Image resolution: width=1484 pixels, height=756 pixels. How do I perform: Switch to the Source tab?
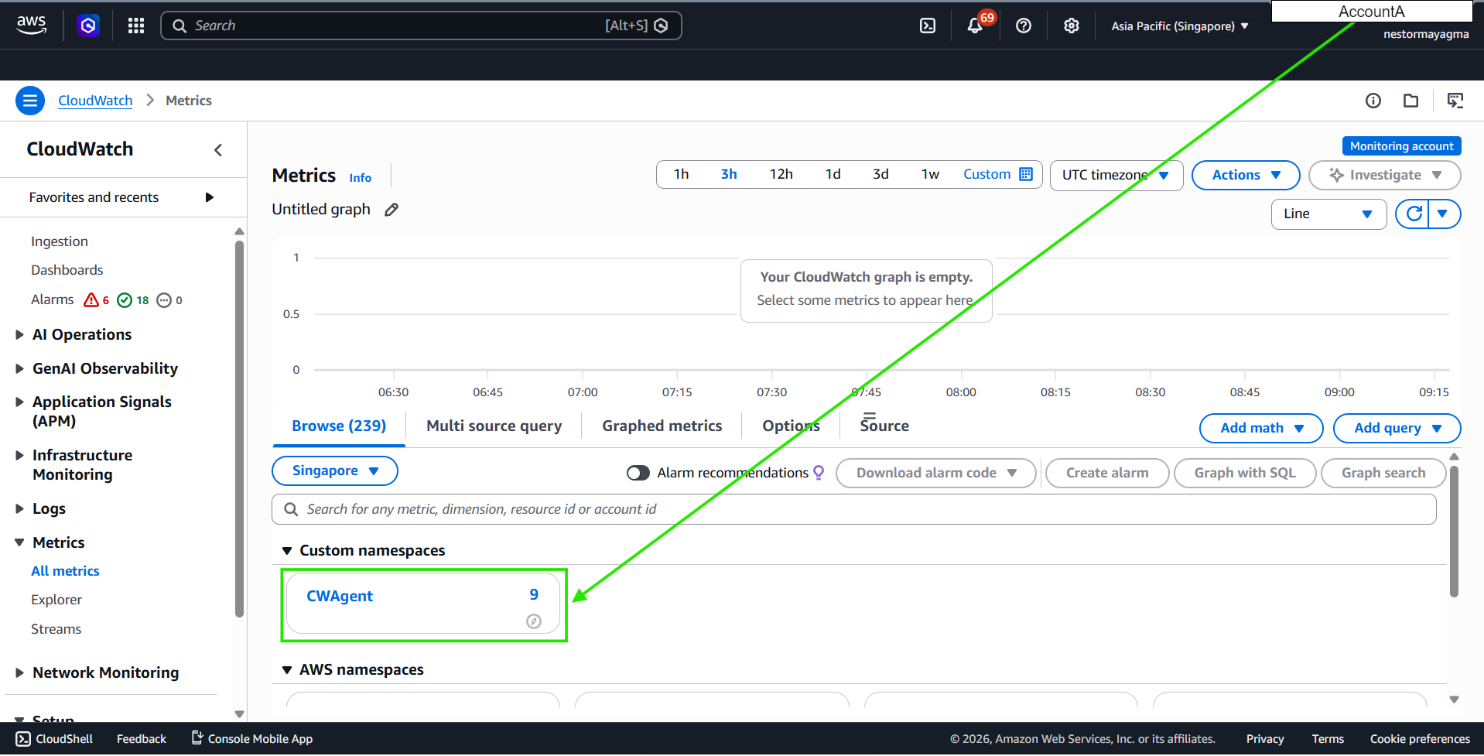point(884,426)
